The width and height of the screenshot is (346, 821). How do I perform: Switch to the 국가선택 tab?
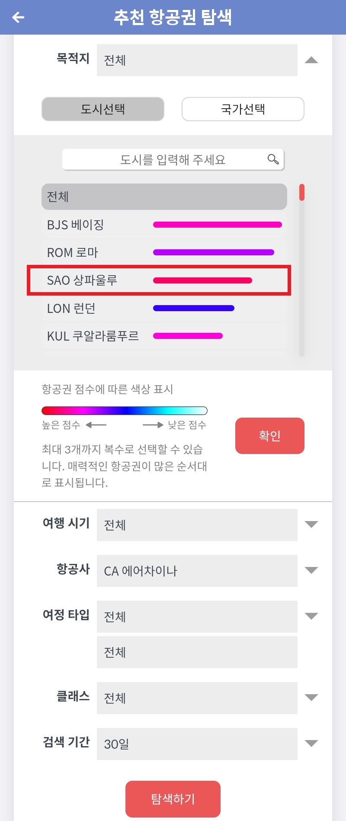(x=243, y=109)
